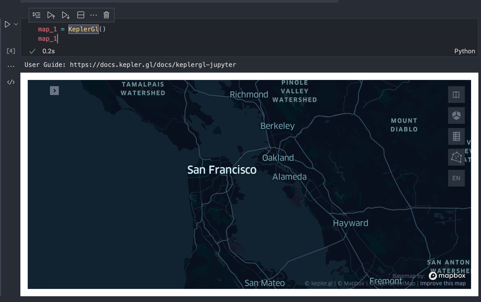Show the kepler.gl map legend
Viewport: 481px width, 302px height.
pyautogui.click(x=456, y=136)
